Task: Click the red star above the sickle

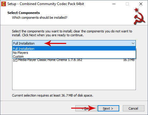Action: tap(136, 10)
